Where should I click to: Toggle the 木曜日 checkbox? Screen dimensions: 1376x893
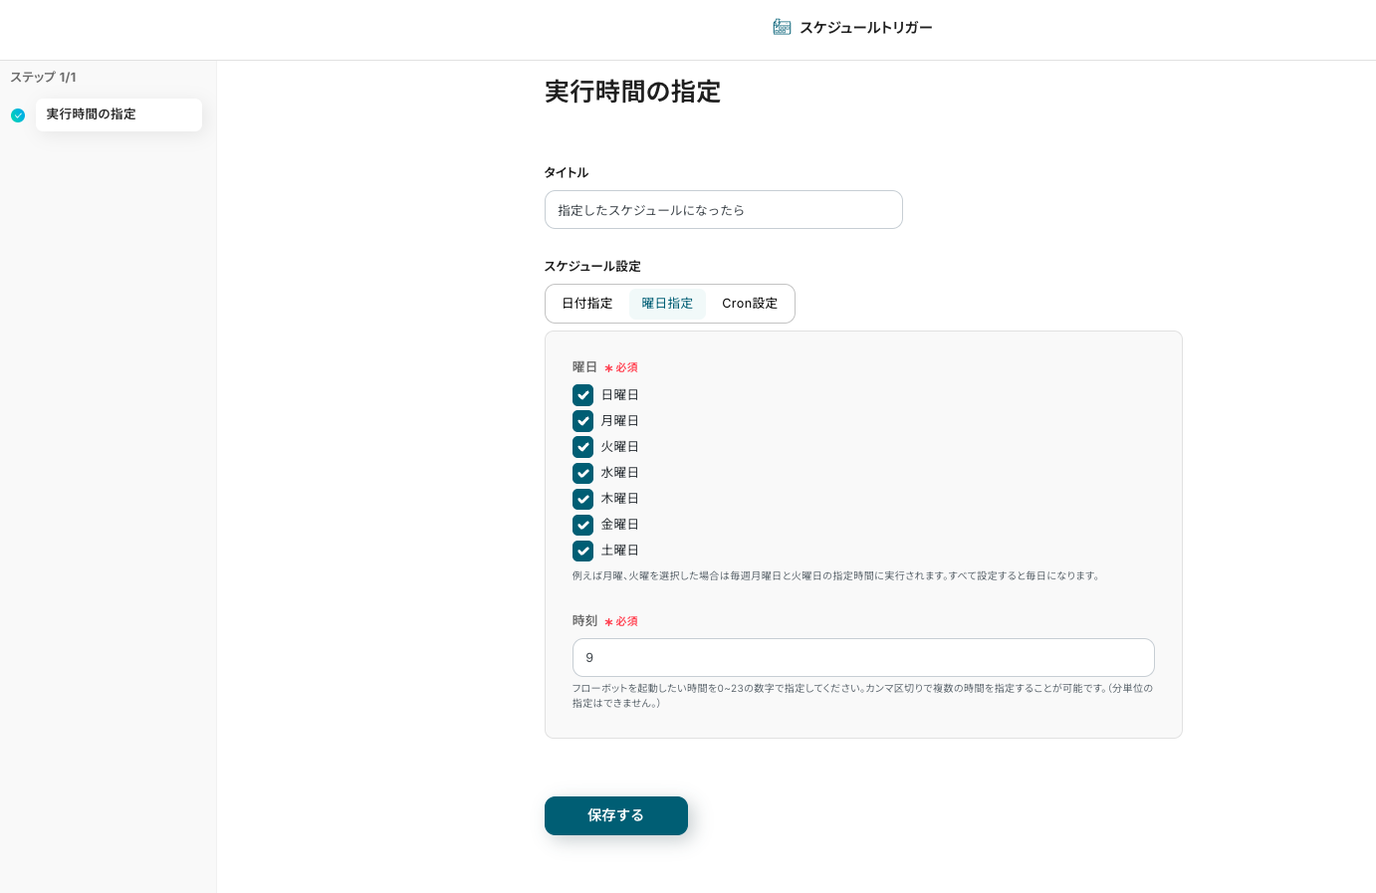pos(582,499)
